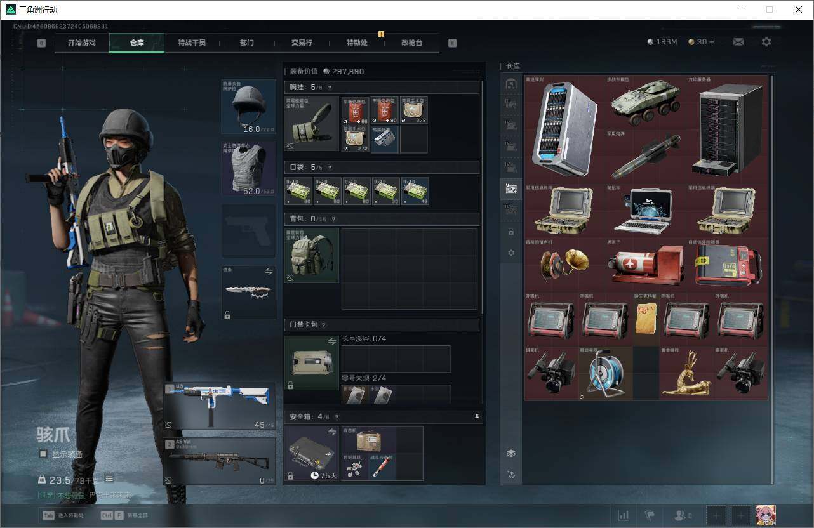The width and height of the screenshot is (814, 528).
Task: Select the golden antelope statue item
Action: click(686, 373)
